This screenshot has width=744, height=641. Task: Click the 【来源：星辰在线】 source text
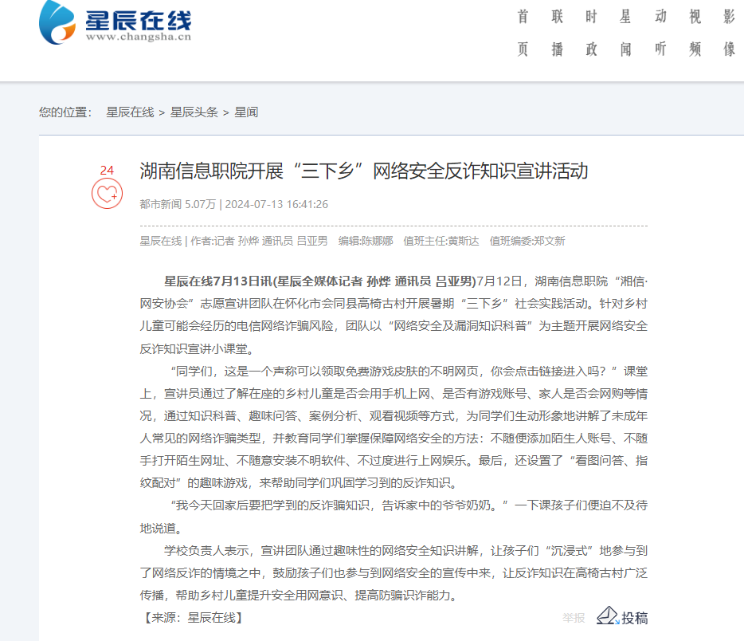[193, 617]
